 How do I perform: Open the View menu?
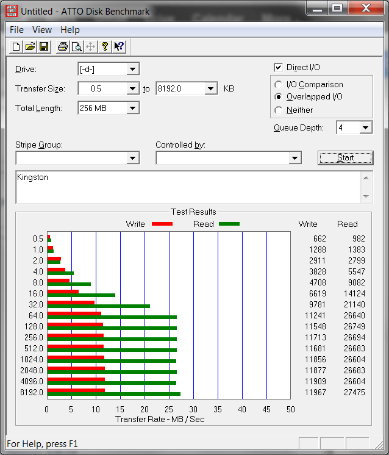42,30
